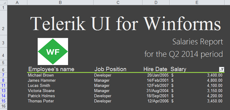Image resolution: width=230 pixels, height=110 pixels.
Task: Select column A header
Action: click(17, 2)
